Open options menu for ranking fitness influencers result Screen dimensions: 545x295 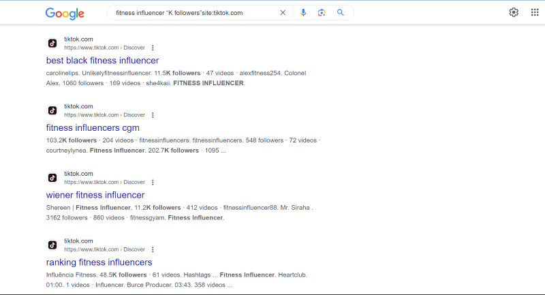(x=153, y=249)
